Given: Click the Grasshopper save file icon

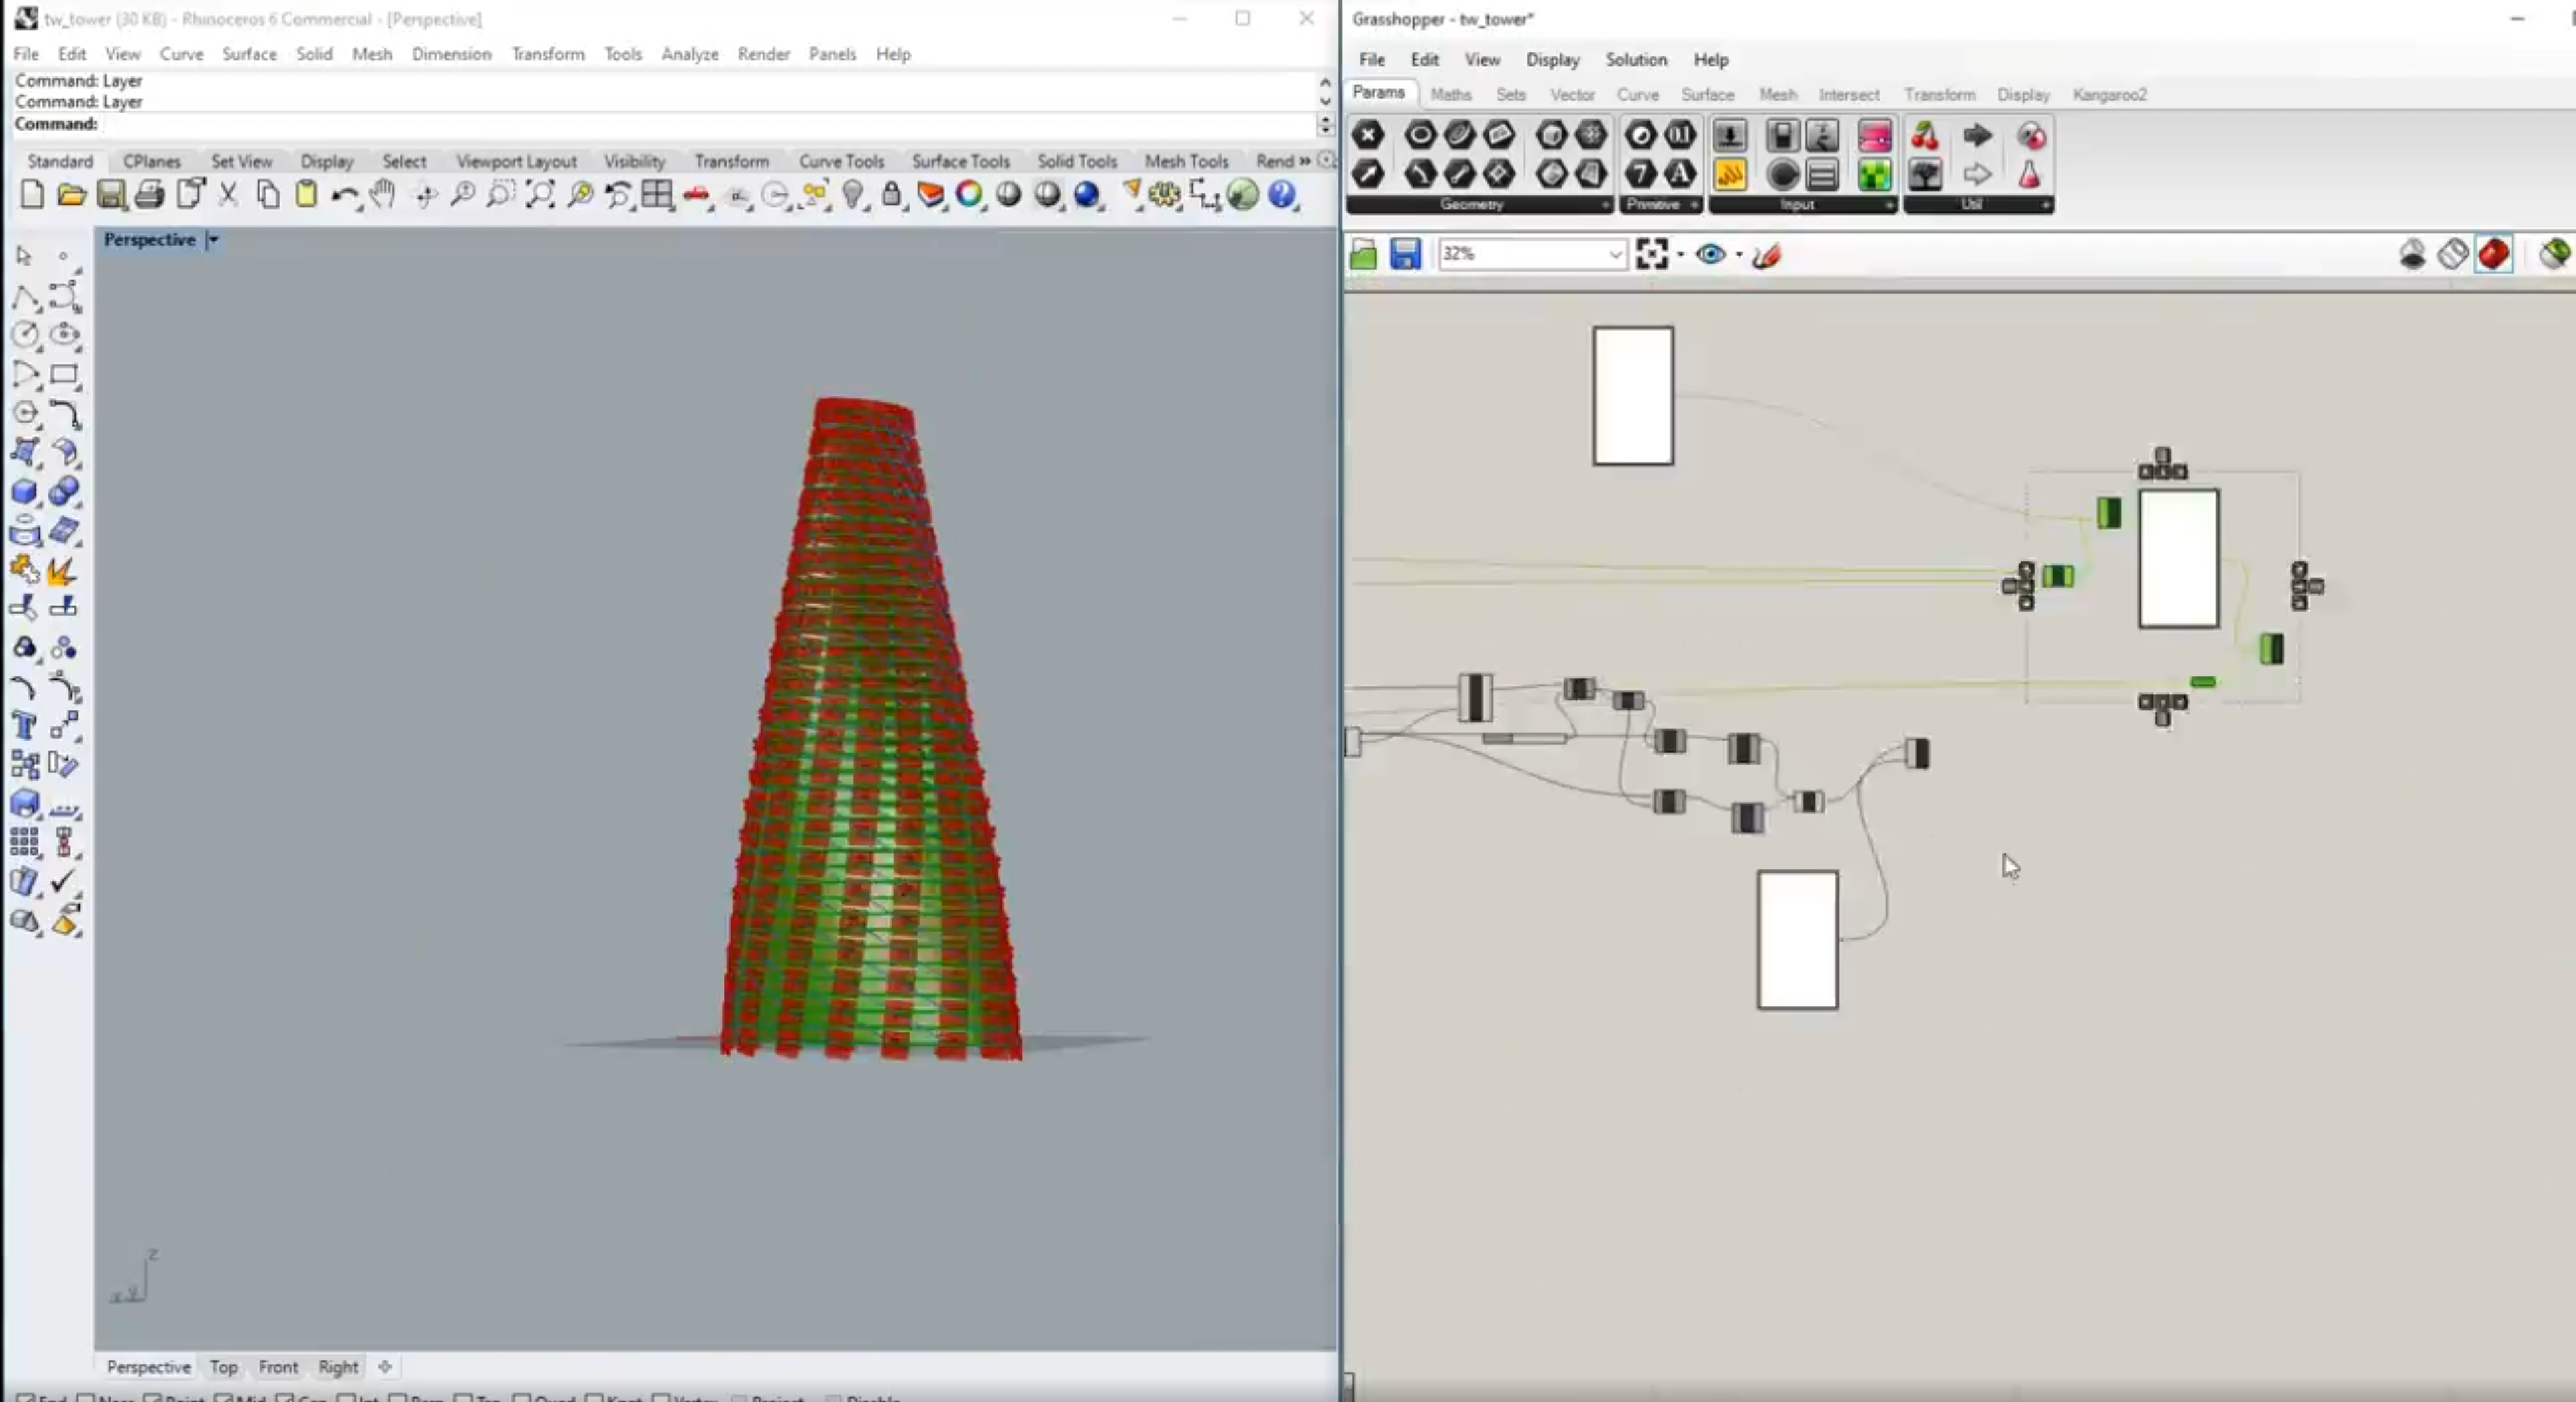Looking at the screenshot, I should click(x=1405, y=254).
